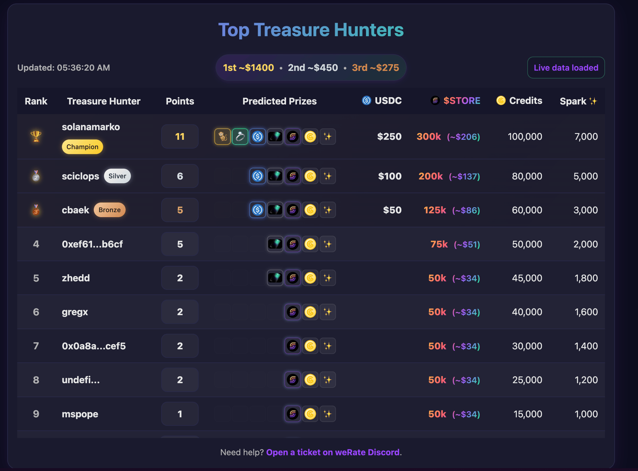Click the bronze medal icon beside cbaek
This screenshot has width=638, height=471.
(36, 210)
